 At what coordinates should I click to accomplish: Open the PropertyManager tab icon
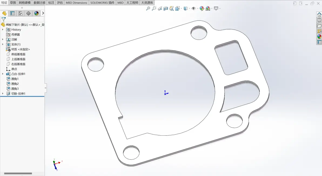point(12,13)
